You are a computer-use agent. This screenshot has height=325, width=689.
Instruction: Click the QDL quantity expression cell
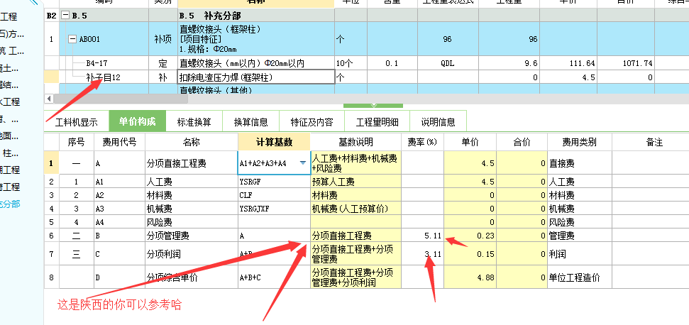coord(448,63)
